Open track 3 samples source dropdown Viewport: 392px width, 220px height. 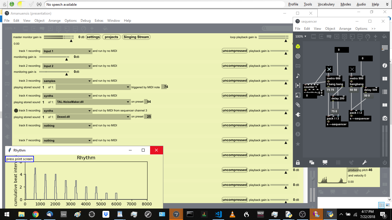tap(67, 81)
